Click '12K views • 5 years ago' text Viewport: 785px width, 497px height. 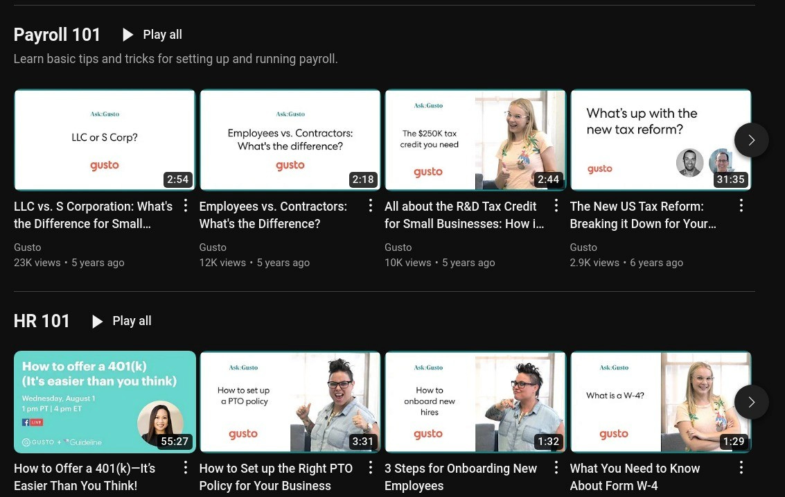[x=254, y=263]
